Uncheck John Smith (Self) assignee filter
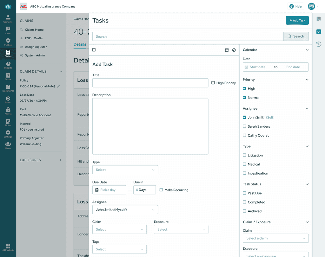This screenshot has height=257, width=325. point(244,117)
